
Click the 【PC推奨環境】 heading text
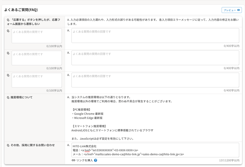[81, 109]
